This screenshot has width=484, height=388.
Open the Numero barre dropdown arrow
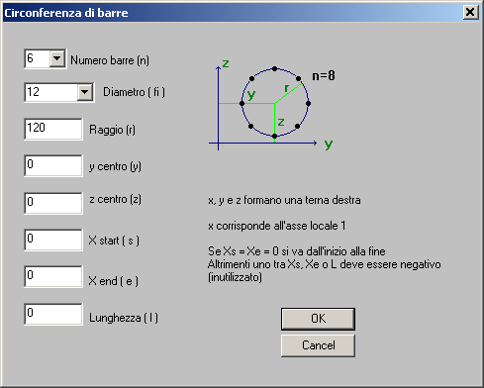57,58
